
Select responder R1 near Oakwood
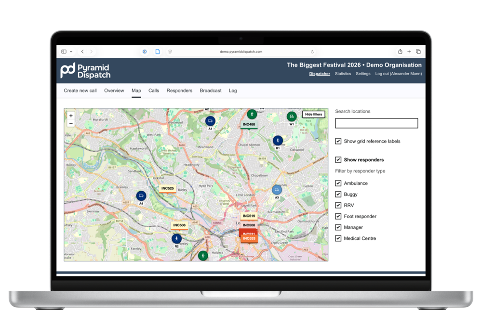[x=277, y=140]
